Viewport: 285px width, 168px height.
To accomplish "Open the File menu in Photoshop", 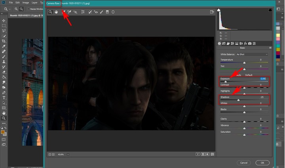I will (11, 3).
